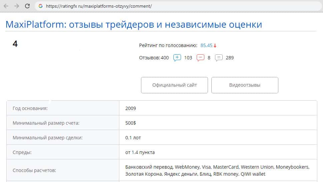Click the red down arrow beside 85.45
Viewport: 323px width, 182px height.
pos(215,46)
